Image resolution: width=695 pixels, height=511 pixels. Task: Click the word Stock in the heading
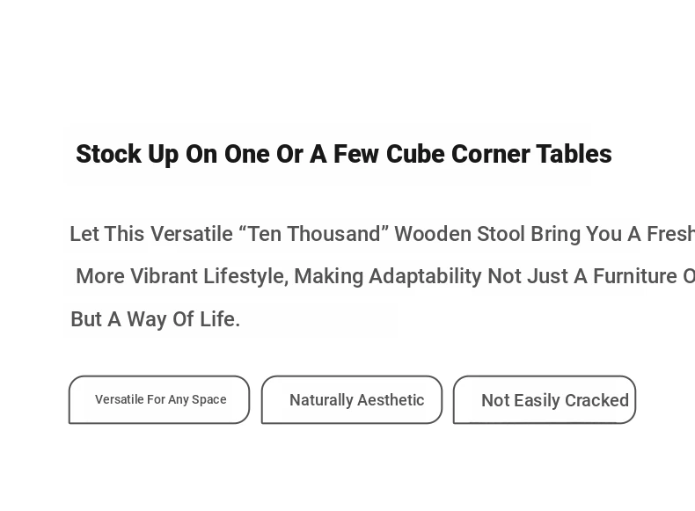pos(108,154)
